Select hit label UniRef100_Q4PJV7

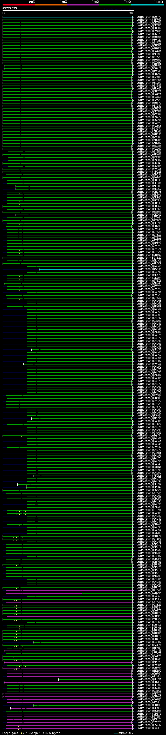coord(149,350)
